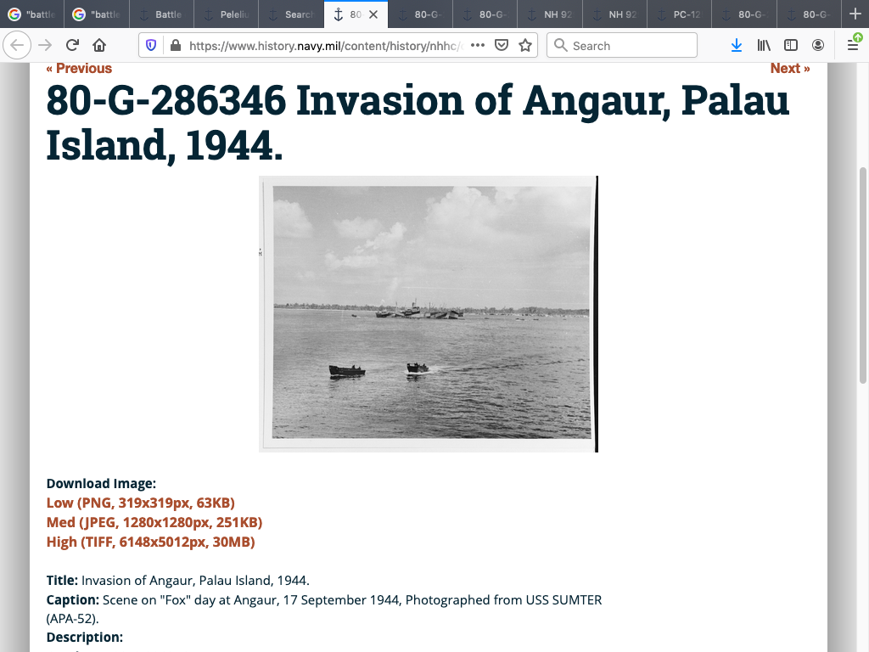The width and height of the screenshot is (869, 652).
Task: Click the back navigation arrow
Action: [x=18, y=45]
